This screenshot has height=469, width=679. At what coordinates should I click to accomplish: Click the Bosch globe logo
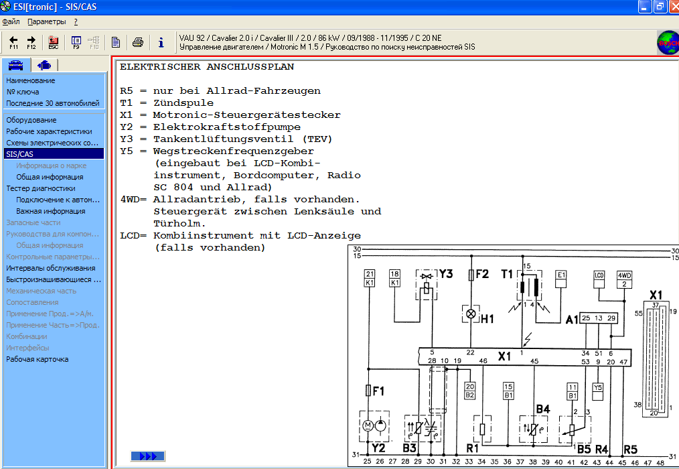(668, 43)
